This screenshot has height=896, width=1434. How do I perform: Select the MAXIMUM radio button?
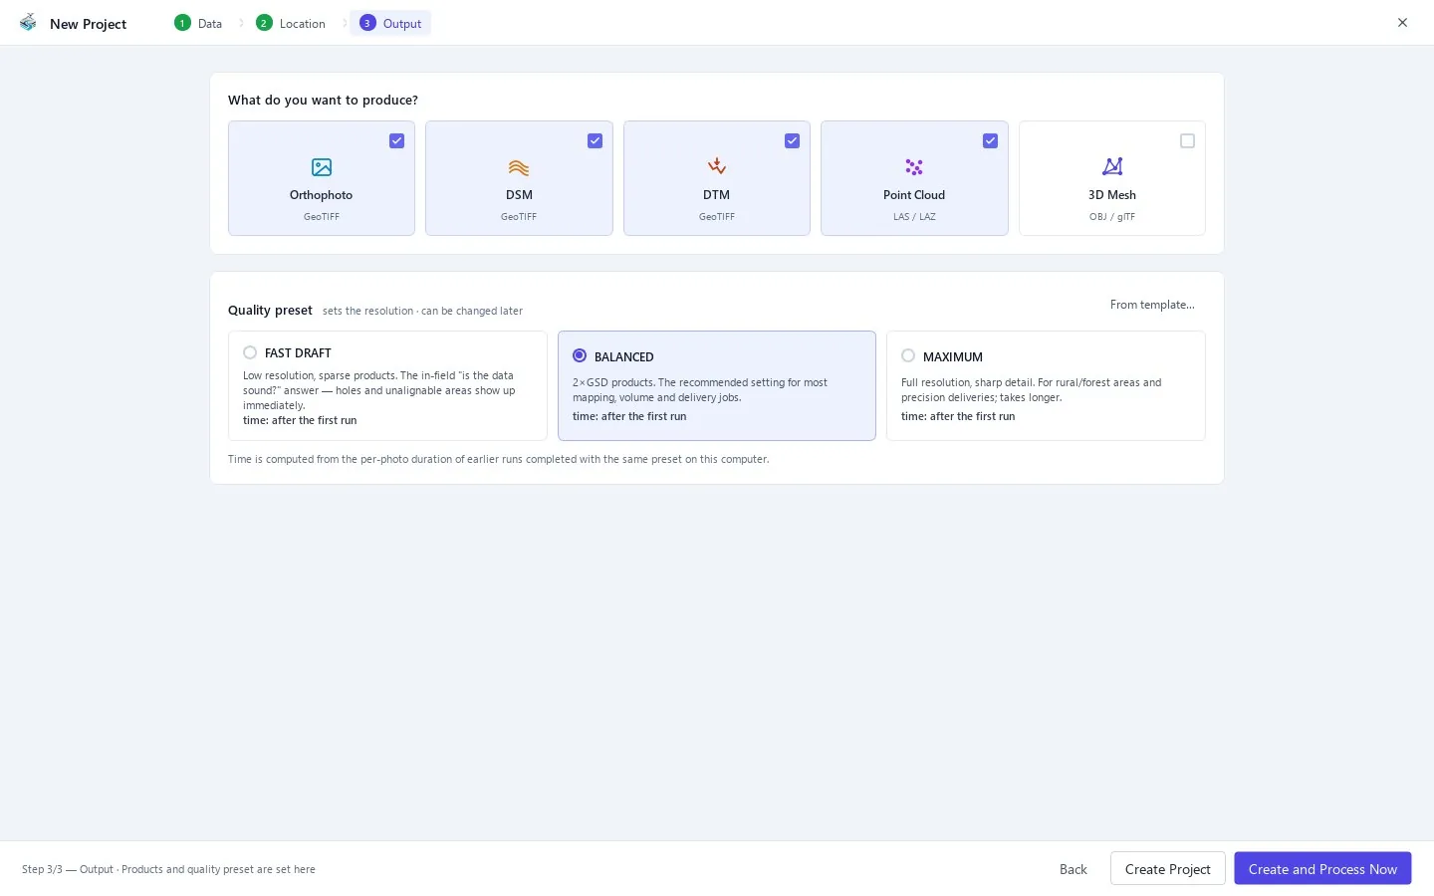[908, 355]
